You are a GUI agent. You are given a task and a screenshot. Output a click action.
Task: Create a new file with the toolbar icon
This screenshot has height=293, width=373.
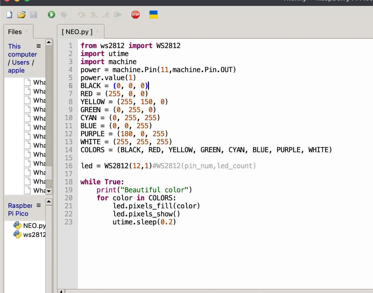pyautogui.click(x=9, y=14)
